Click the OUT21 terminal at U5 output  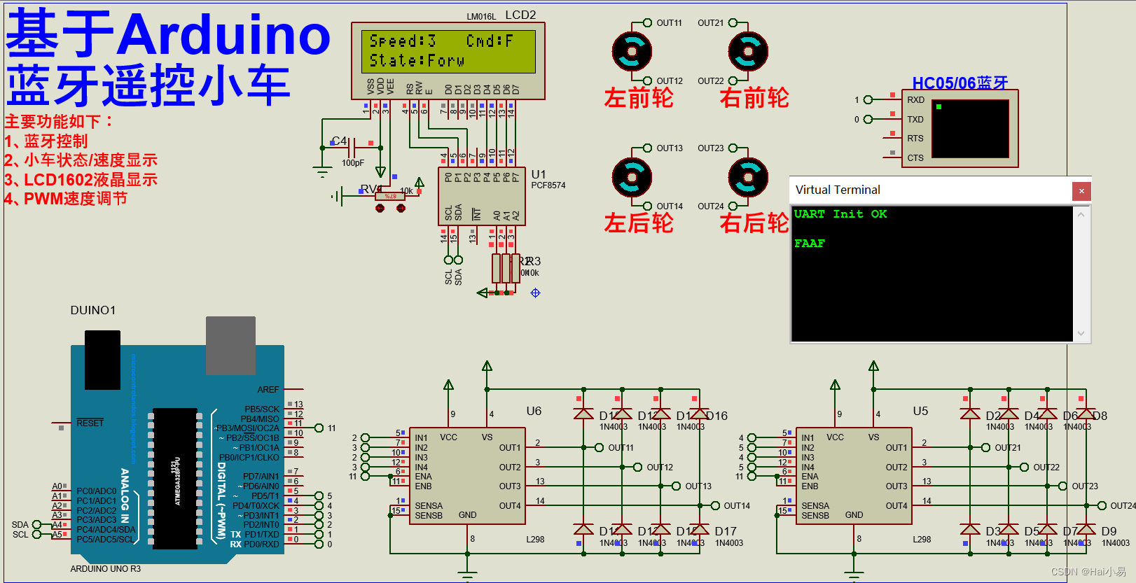[985, 448]
